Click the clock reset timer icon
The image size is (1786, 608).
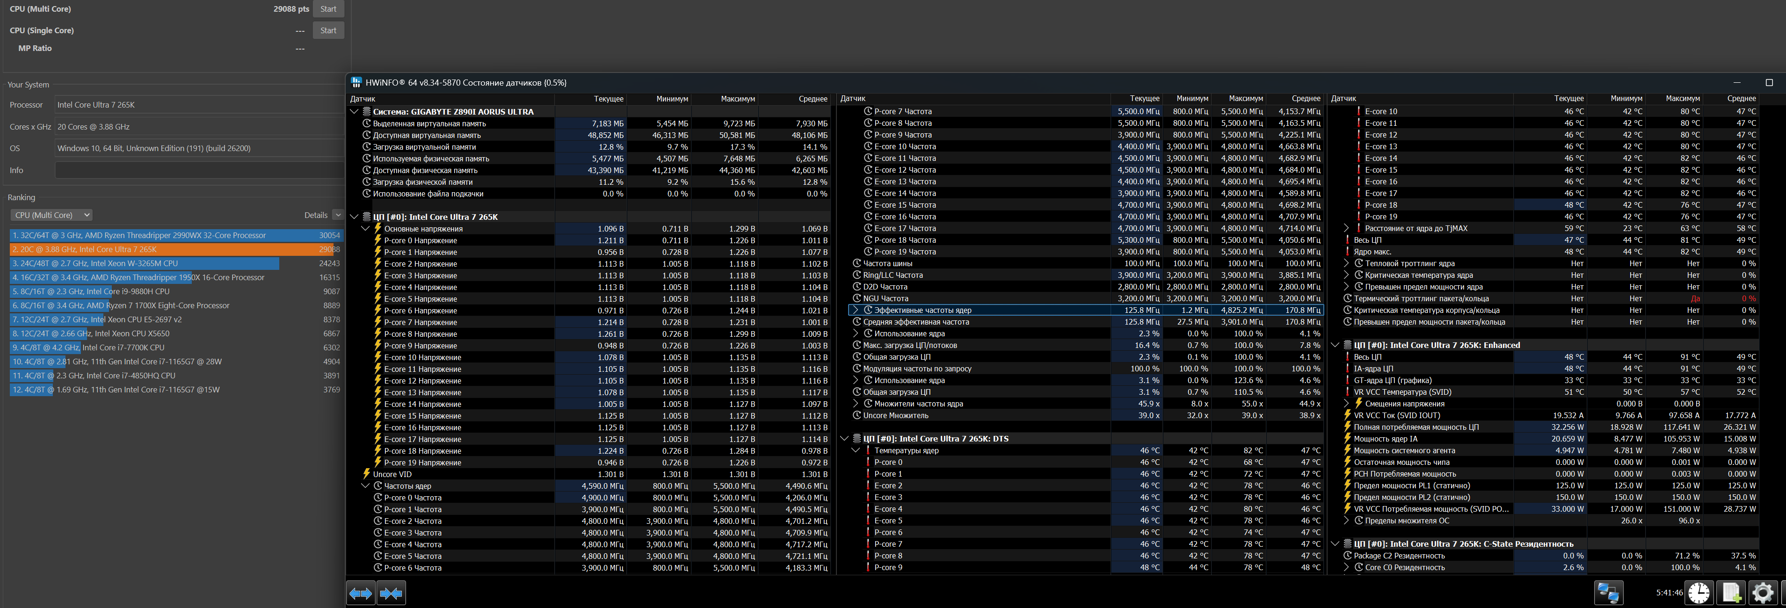(x=1699, y=594)
